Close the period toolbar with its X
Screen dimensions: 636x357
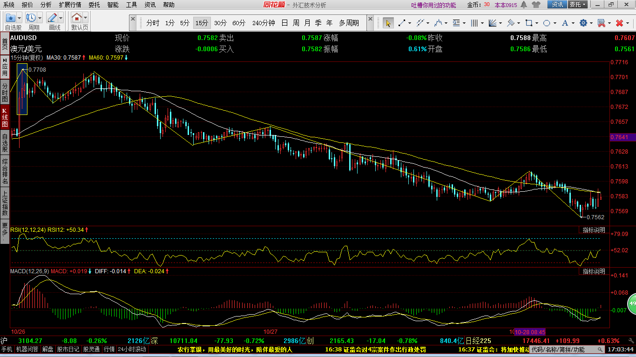(133, 20)
